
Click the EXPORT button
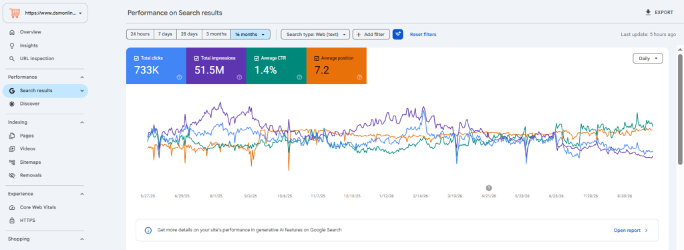[x=659, y=13]
